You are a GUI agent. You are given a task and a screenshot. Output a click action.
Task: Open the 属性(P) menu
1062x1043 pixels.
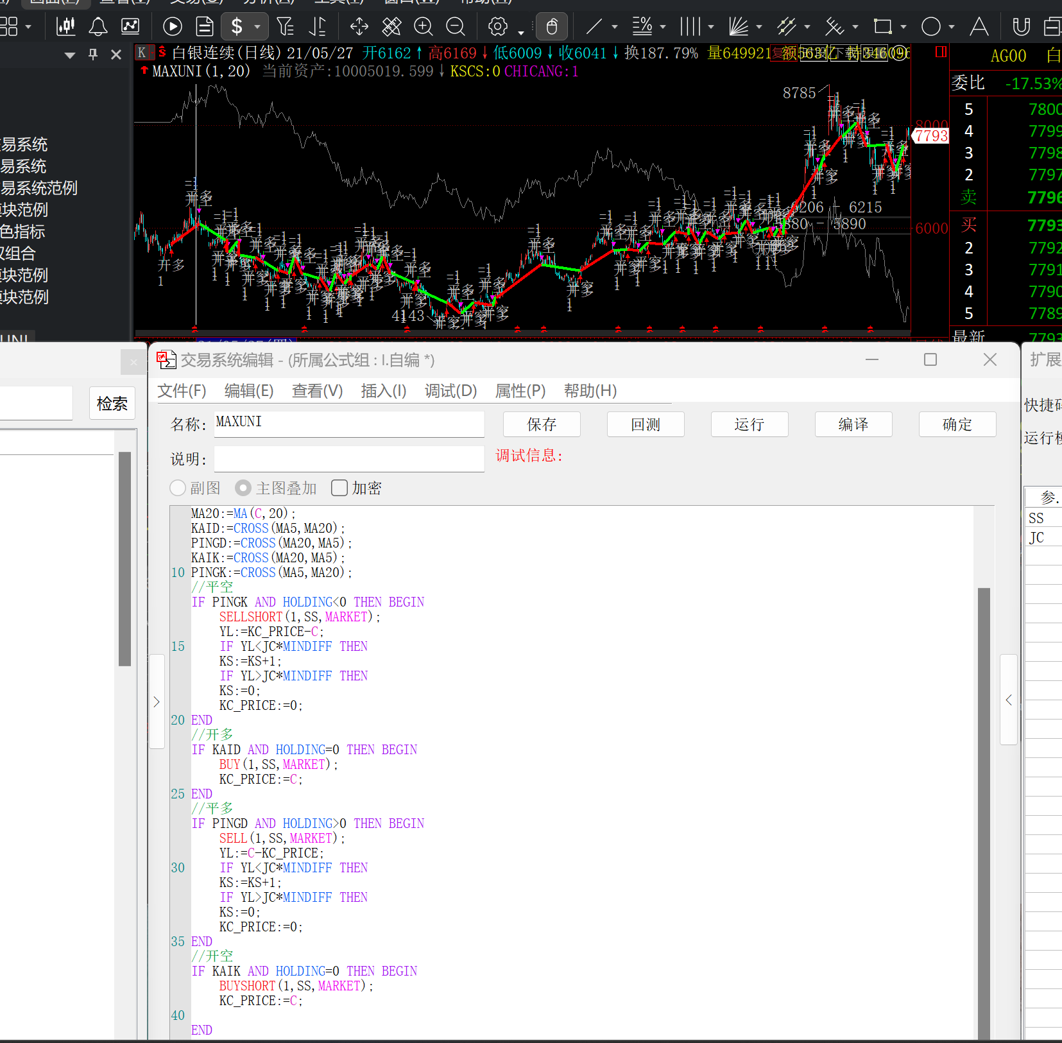[x=520, y=390]
